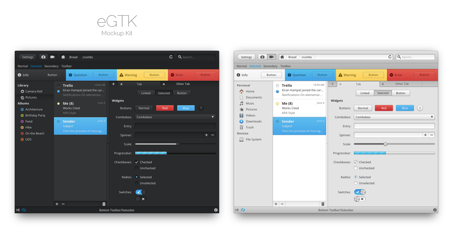Select the Unselected radio button

(x=137, y=183)
